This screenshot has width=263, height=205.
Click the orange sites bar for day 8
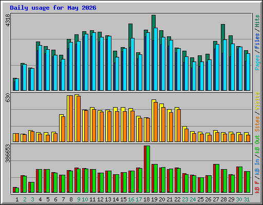[71, 118]
